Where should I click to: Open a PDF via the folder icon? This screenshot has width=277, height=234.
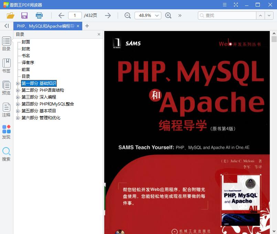tap(10, 16)
